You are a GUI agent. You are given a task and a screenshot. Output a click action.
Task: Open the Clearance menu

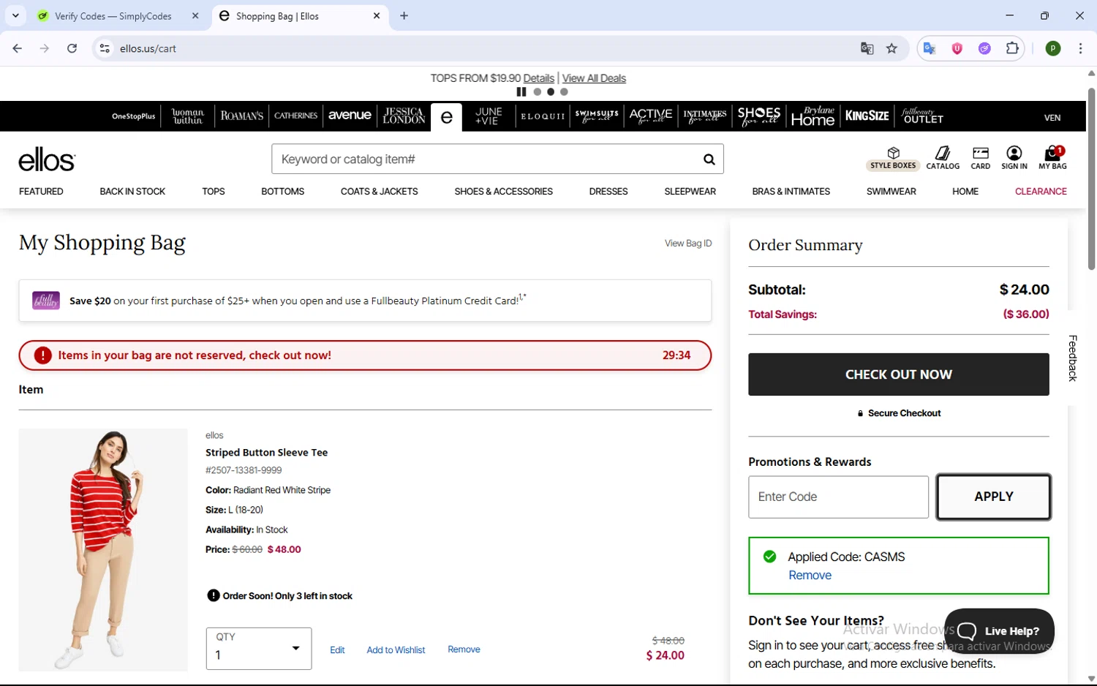(x=1041, y=192)
